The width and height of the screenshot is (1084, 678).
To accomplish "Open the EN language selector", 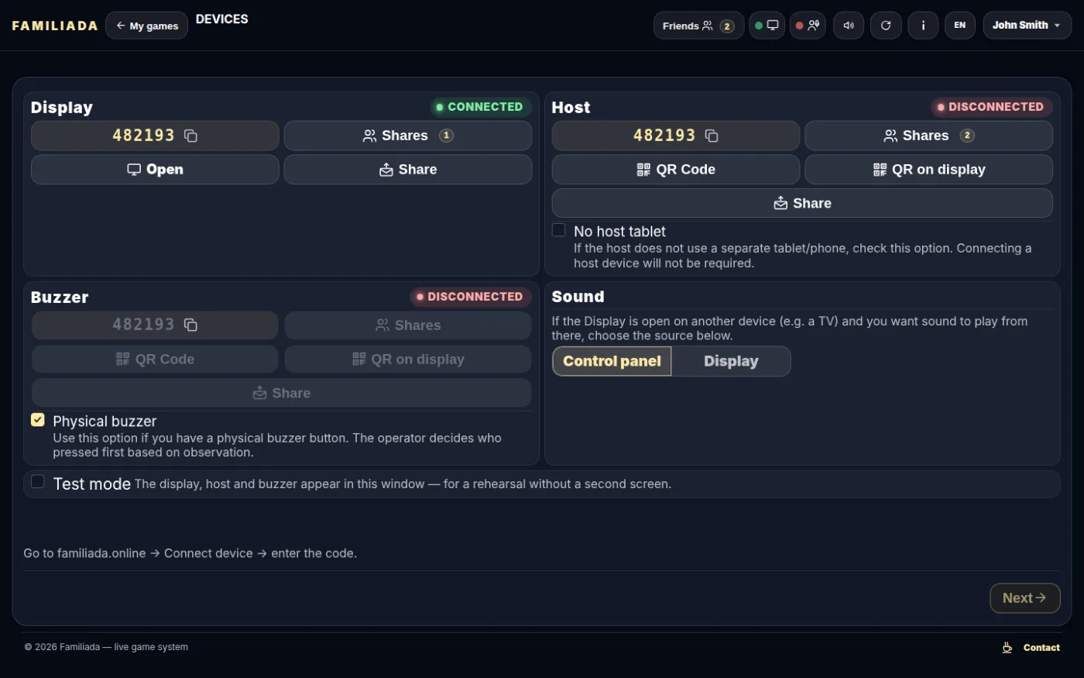I will [x=960, y=26].
